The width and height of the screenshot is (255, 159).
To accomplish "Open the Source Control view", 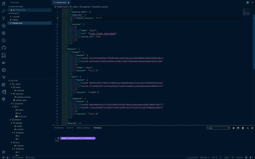I will pos(4,18).
